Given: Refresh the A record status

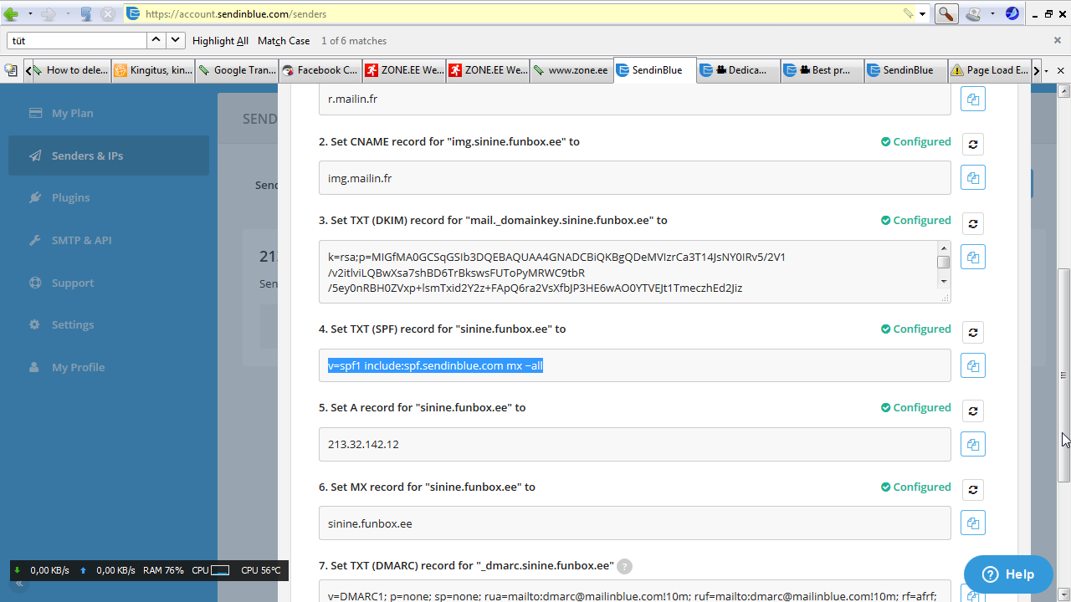Looking at the screenshot, I should coord(972,411).
